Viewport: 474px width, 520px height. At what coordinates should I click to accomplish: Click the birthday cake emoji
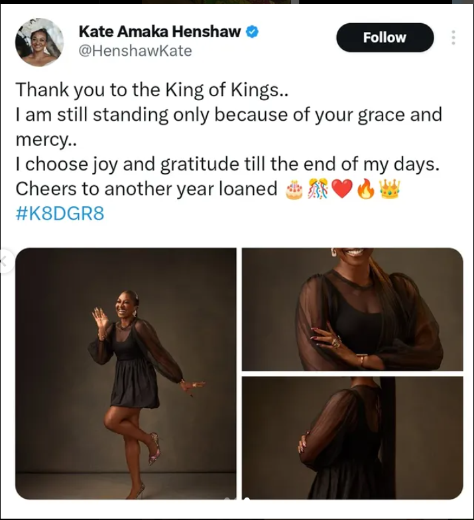point(294,190)
